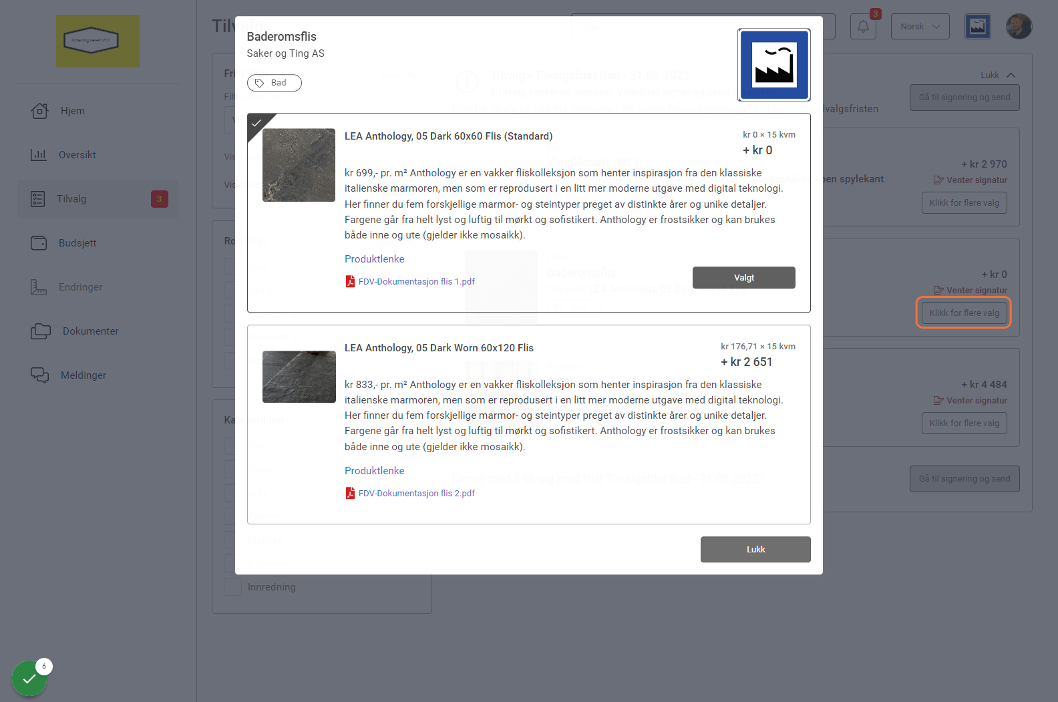1058x702 pixels.
Task: Open the Norsk language dropdown
Action: [920, 27]
